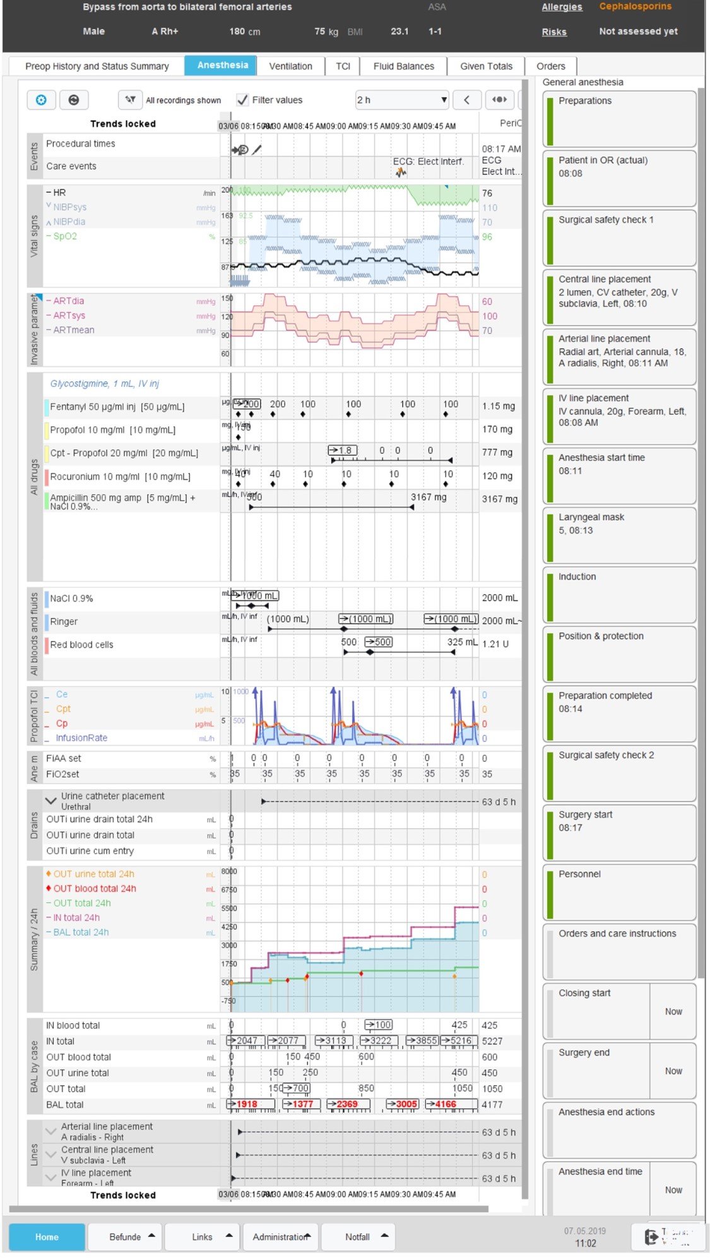Click the ECG interference event icon
The height and width of the screenshot is (1260, 710).
coord(401,172)
